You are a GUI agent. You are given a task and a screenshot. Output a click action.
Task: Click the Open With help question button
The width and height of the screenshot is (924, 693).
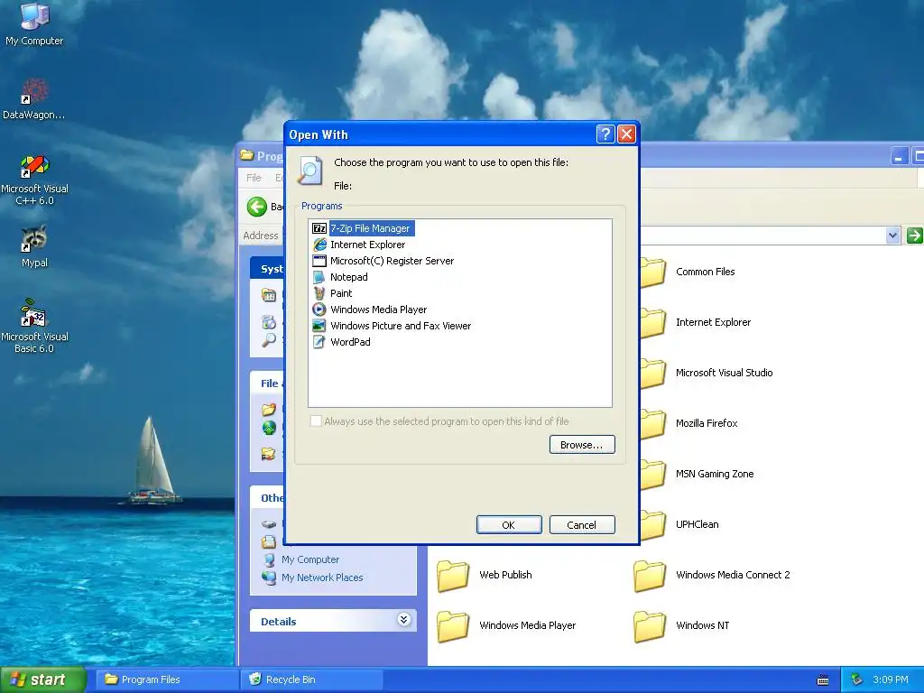pos(605,134)
